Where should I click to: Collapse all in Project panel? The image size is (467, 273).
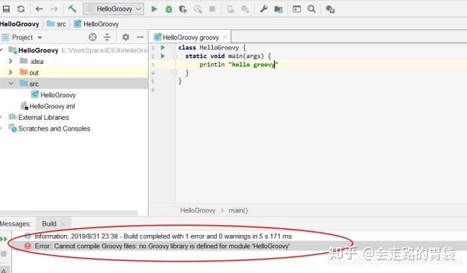[x=107, y=37]
